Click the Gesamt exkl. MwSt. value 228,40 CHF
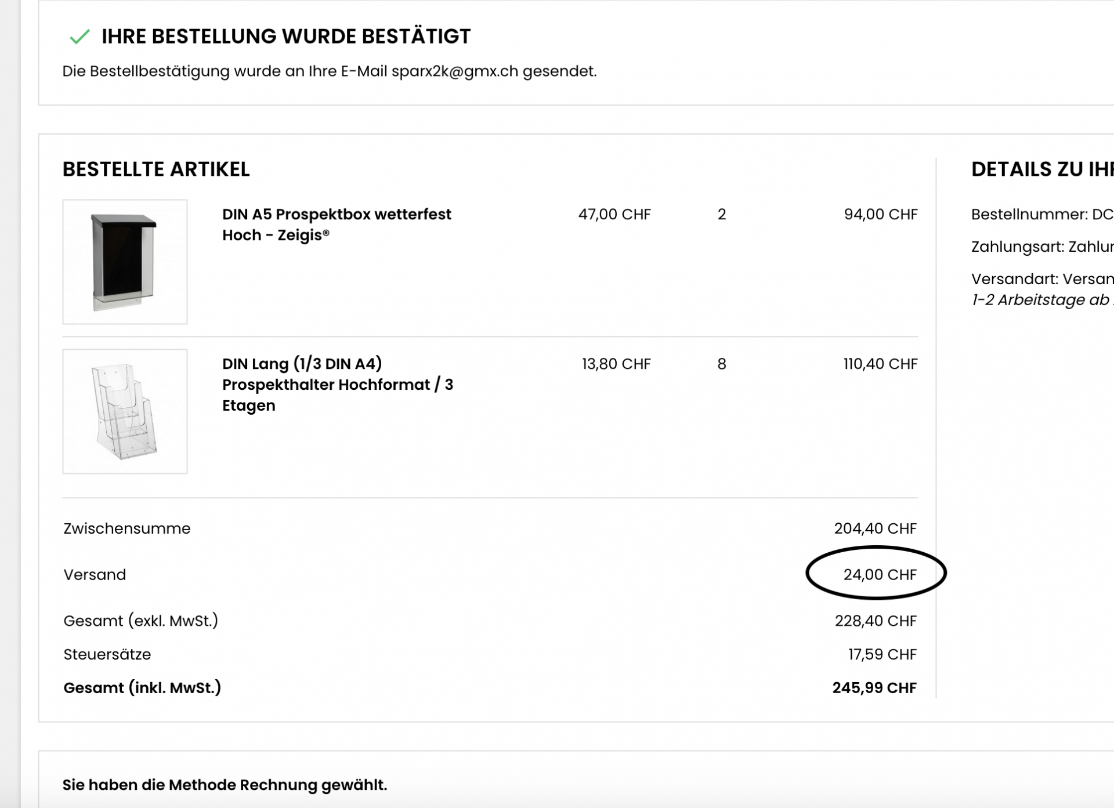Screen dimensions: 1114x808 [x=875, y=621]
